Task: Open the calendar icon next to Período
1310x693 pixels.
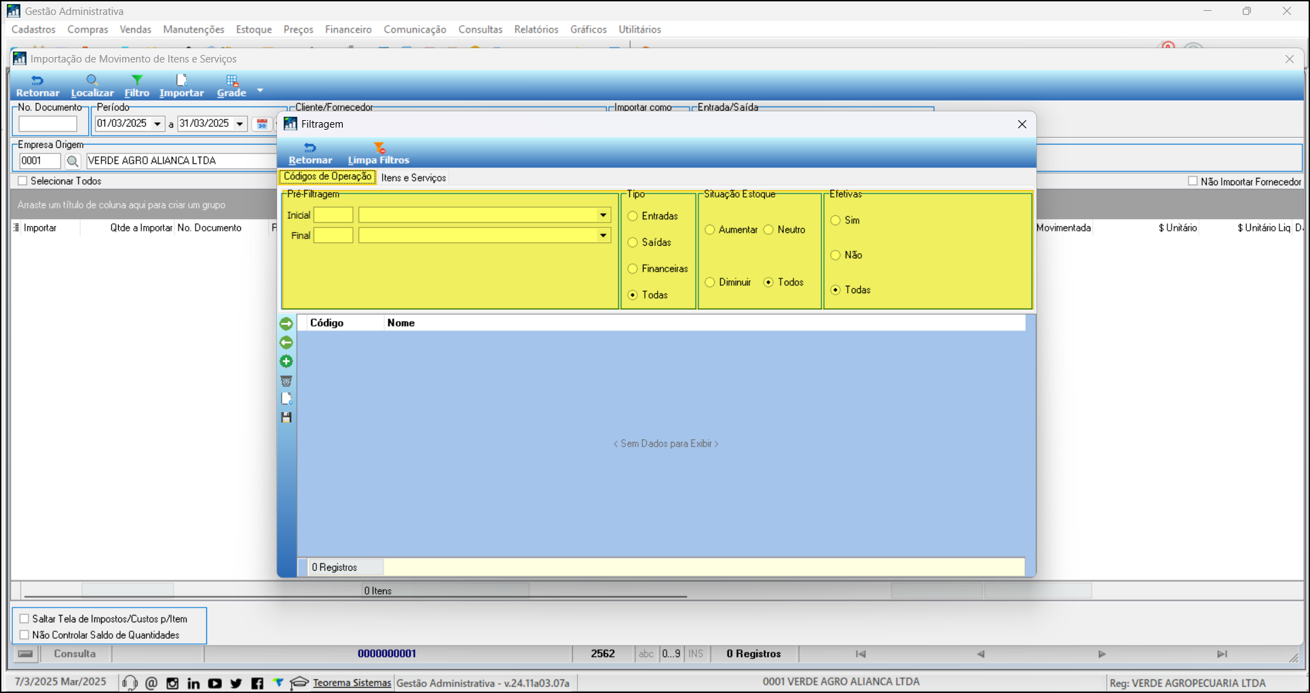Action: (x=262, y=124)
